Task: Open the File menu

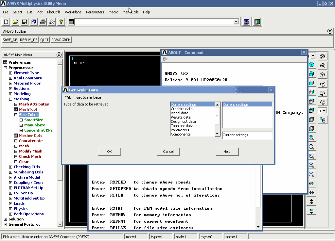Action: 6,12
